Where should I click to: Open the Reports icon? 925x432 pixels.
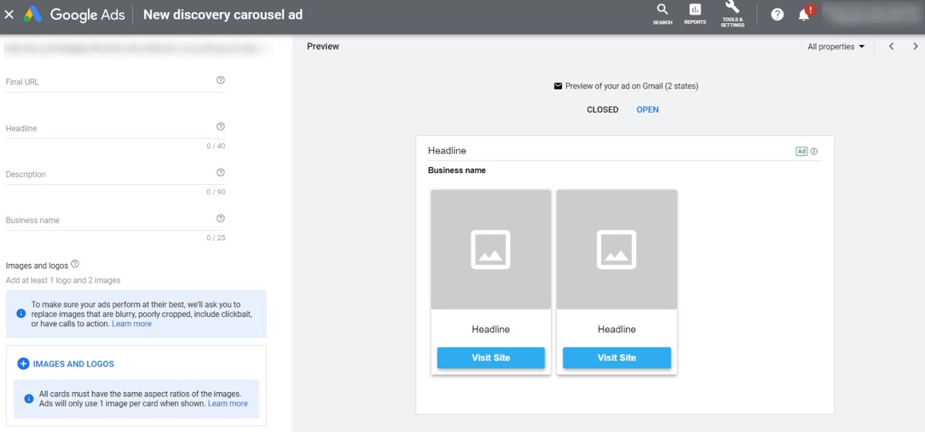coord(695,13)
